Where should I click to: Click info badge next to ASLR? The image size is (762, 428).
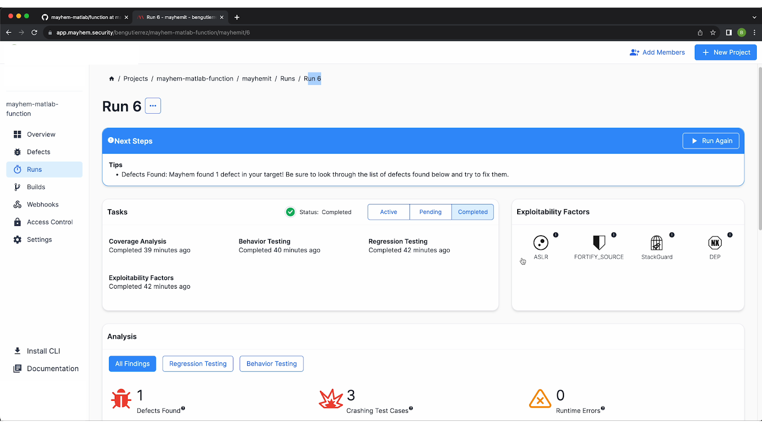[x=556, y=235]
